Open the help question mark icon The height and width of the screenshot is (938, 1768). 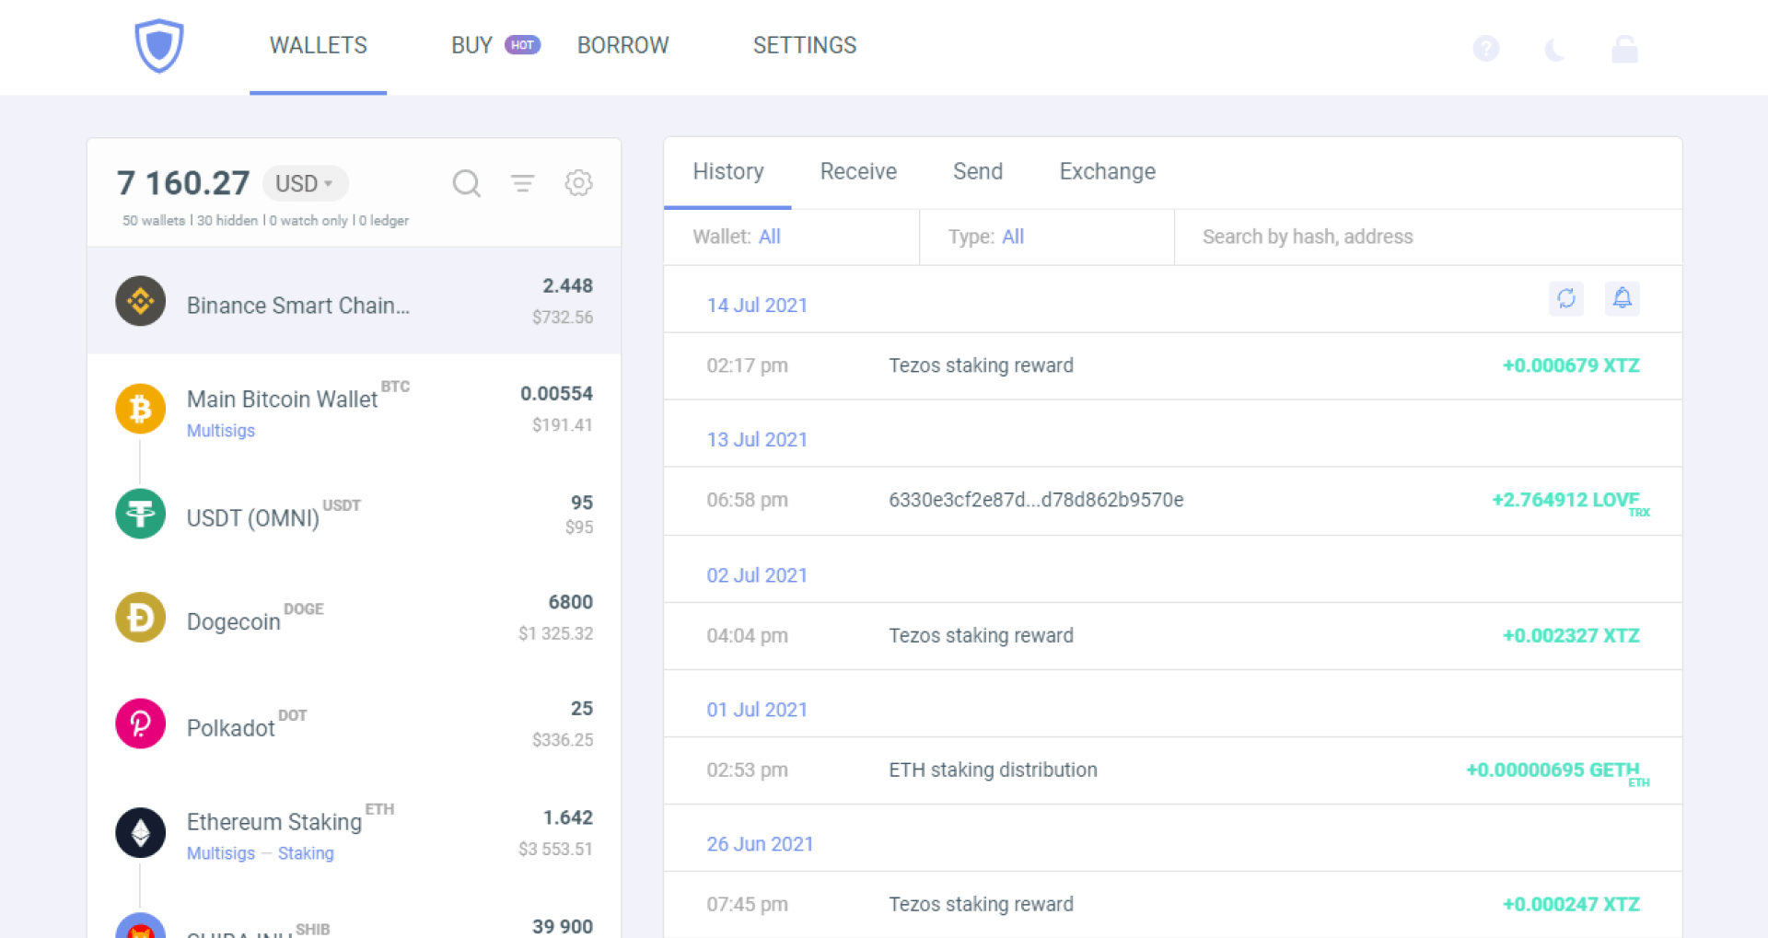coord(1485,48)
